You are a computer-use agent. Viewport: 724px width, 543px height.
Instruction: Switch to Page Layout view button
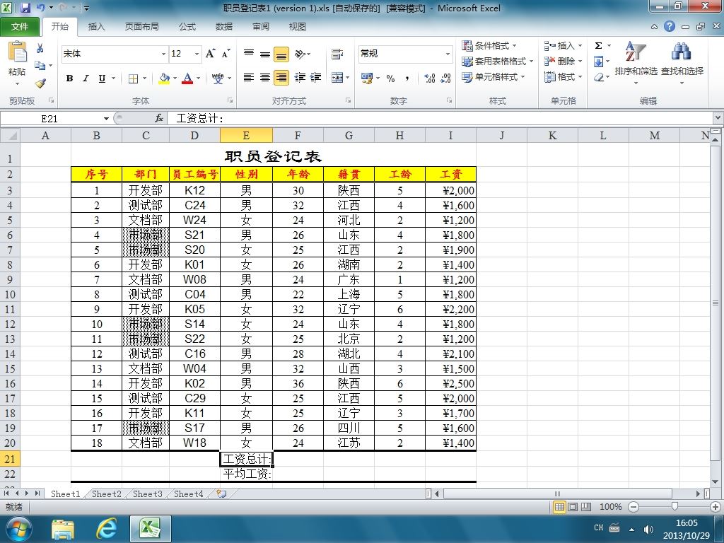tap(573, 507)
